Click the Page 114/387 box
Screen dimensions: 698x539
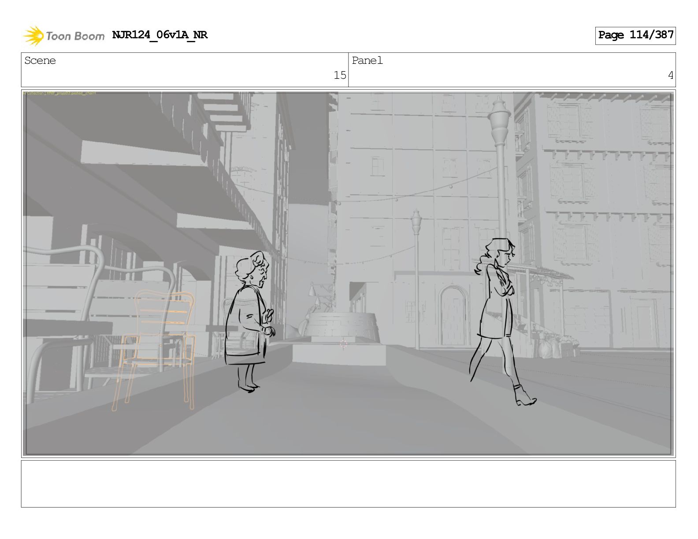tap(635, 35)
